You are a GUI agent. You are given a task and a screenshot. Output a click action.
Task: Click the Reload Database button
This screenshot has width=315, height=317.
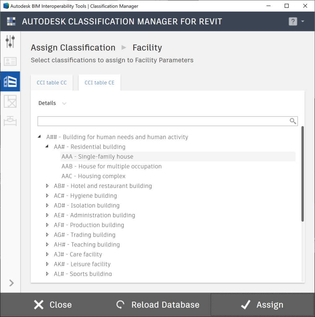pos(158,305)
